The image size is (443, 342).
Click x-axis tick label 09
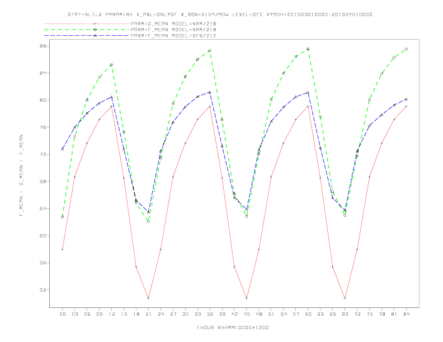[x=99, y=314]
